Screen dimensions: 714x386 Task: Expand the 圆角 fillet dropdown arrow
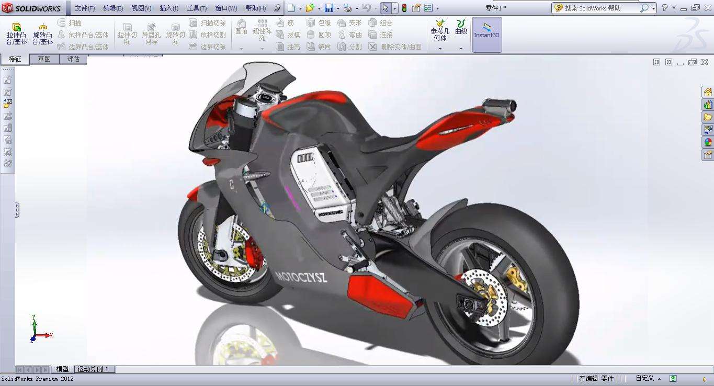coord(241,49)
